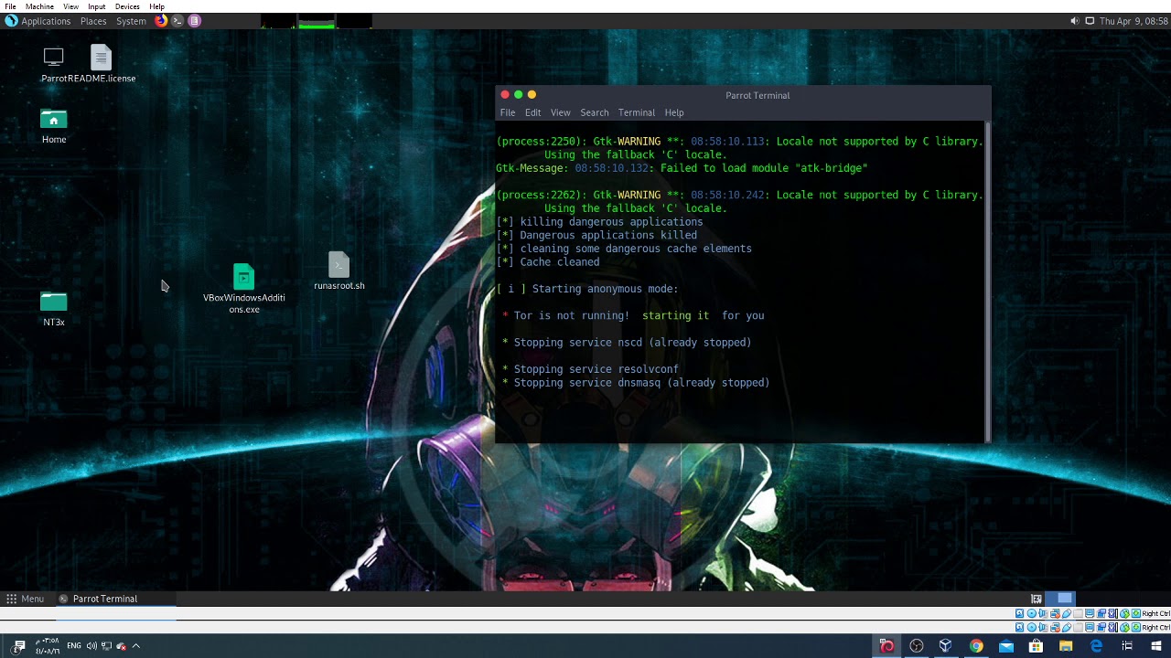Launch Firefox from the top panel
The height and width of the screenshot is (658, 1171).
(x=161, y=20)
